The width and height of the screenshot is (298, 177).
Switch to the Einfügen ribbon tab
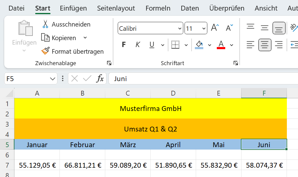(73, 8)
